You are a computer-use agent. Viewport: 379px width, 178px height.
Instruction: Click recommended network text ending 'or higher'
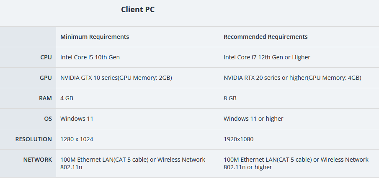296,163
